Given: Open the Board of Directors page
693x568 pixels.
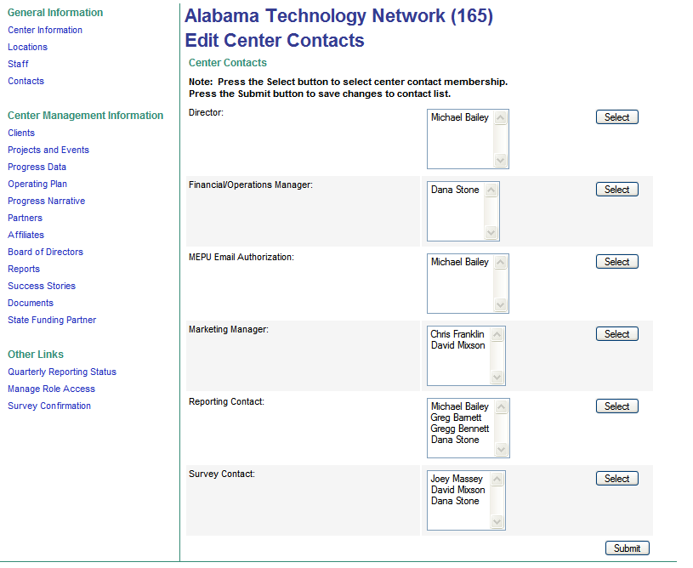Looking at the screenshot, I should [45, 252].
